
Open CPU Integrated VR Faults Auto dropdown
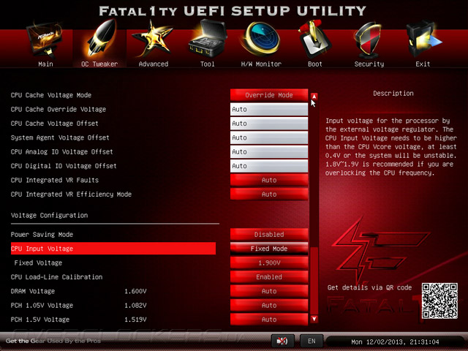click(269, 180)
